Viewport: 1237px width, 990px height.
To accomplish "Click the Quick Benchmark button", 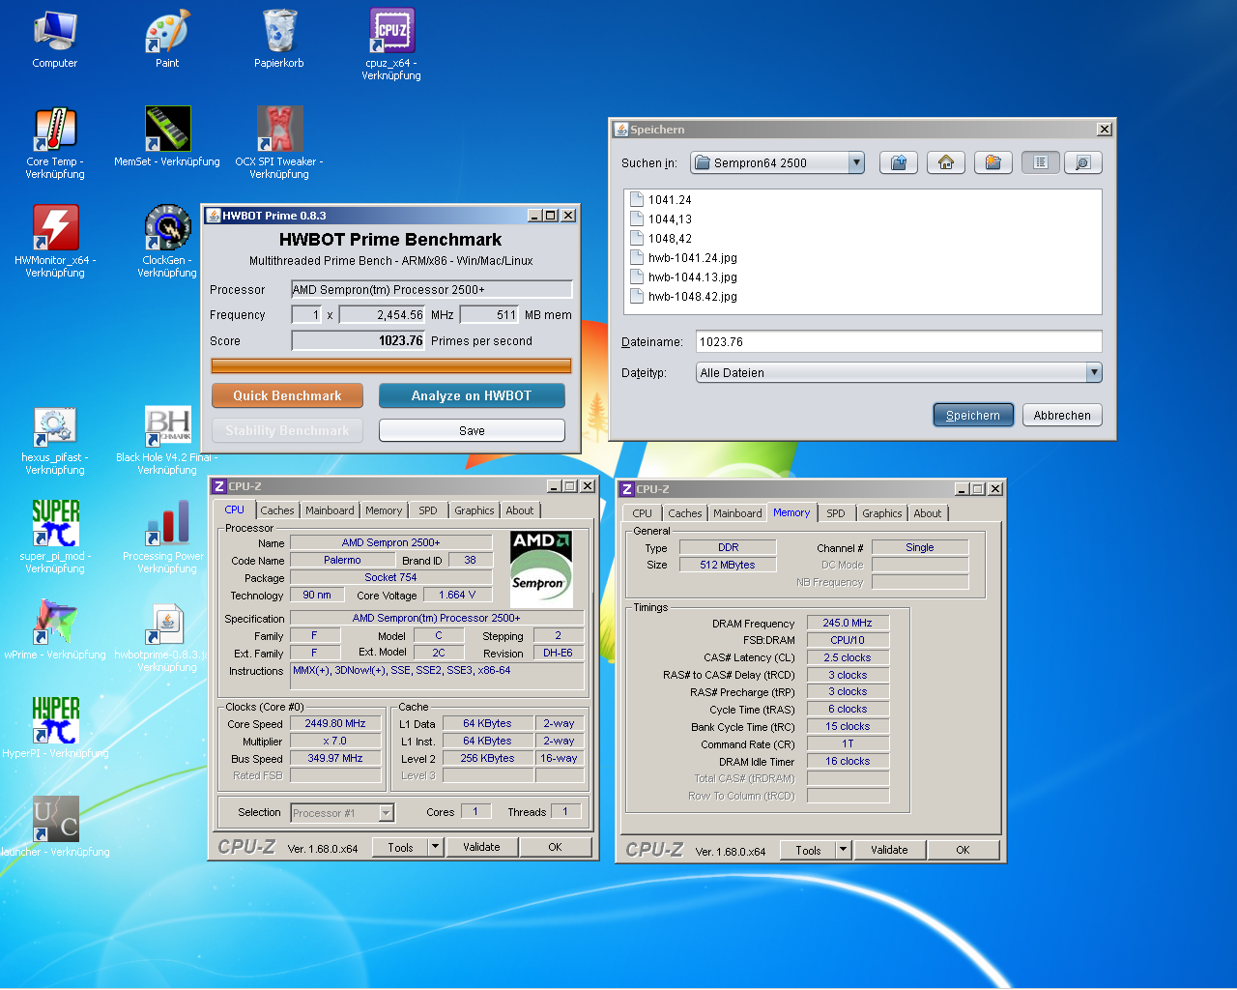I will point(287,395).
